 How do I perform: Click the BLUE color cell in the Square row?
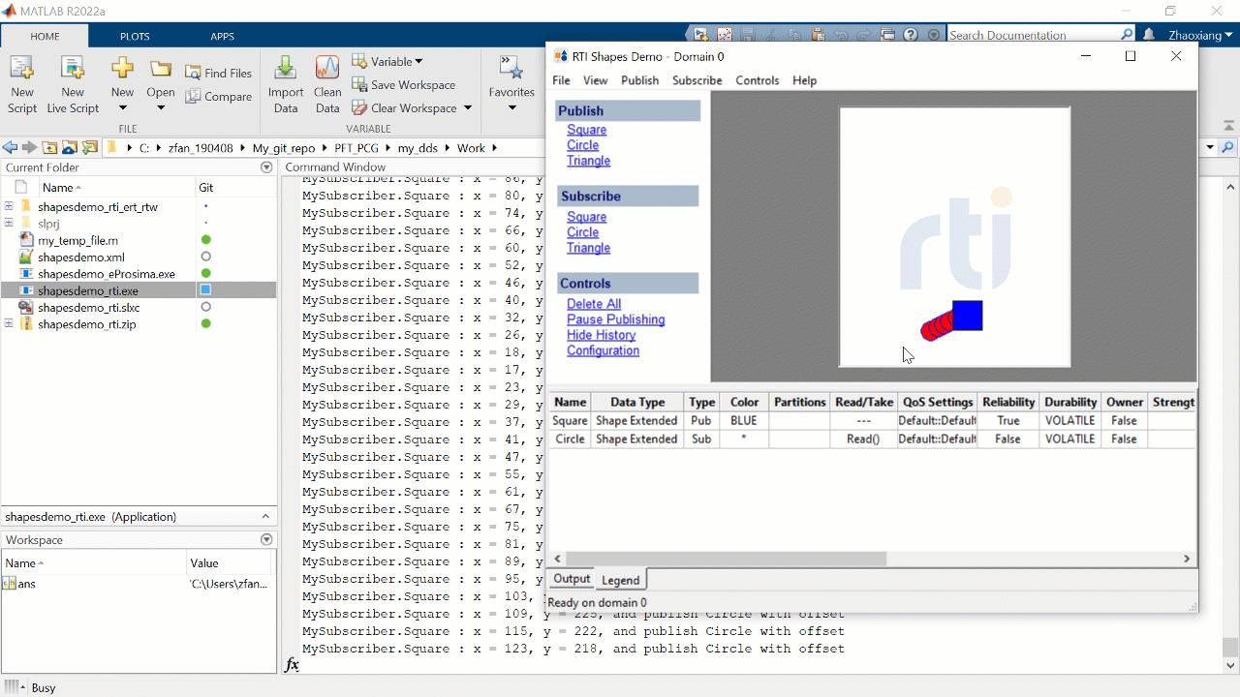coord(743,420)
